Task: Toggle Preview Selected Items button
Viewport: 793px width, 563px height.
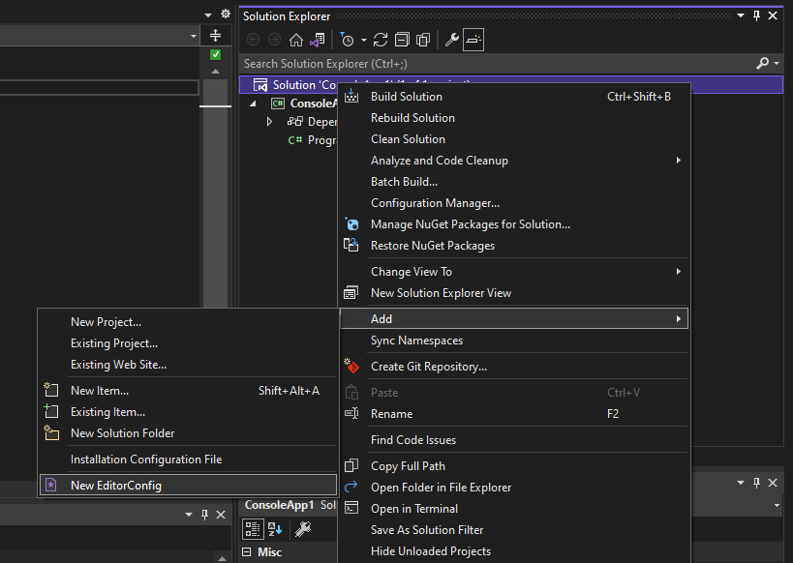Action: (473, 40)
